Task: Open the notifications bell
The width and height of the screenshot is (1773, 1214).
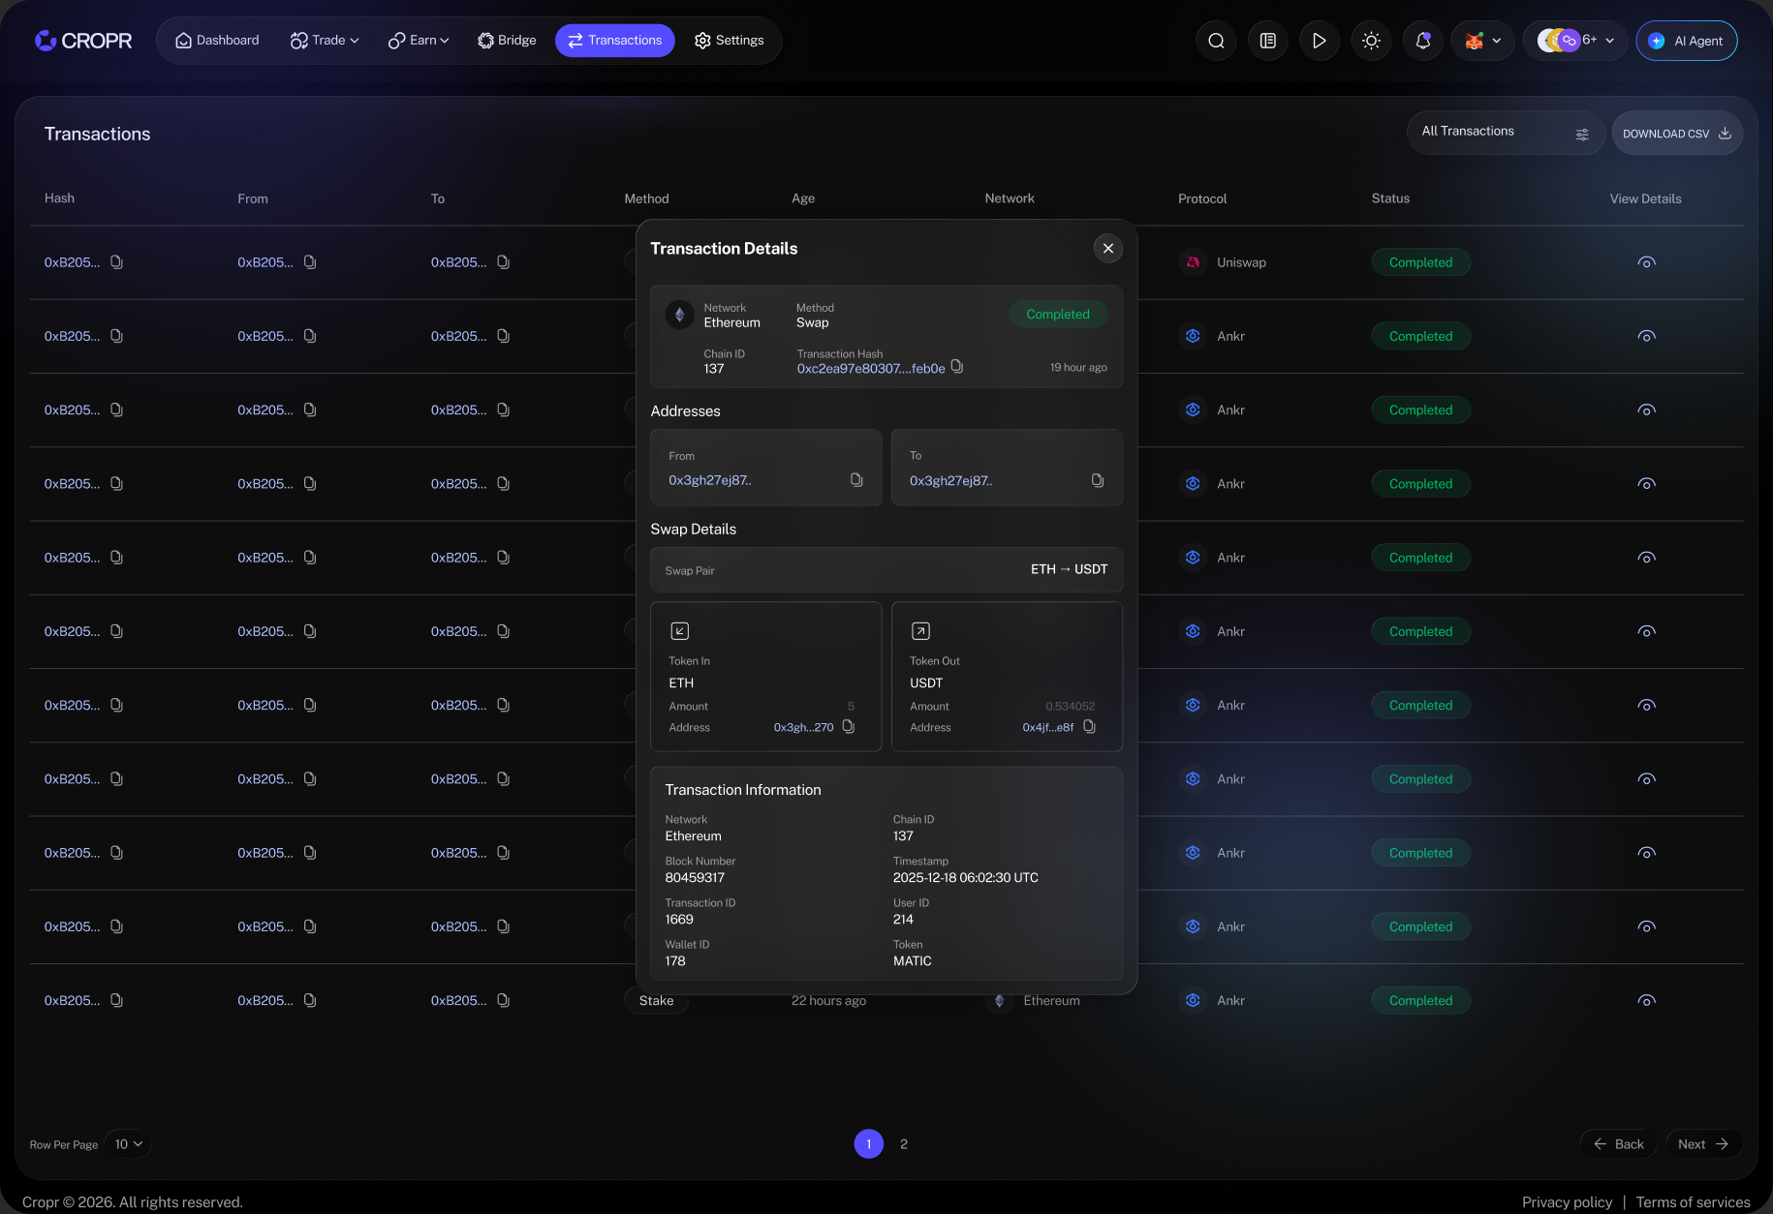Action: tap(1422, 41)
